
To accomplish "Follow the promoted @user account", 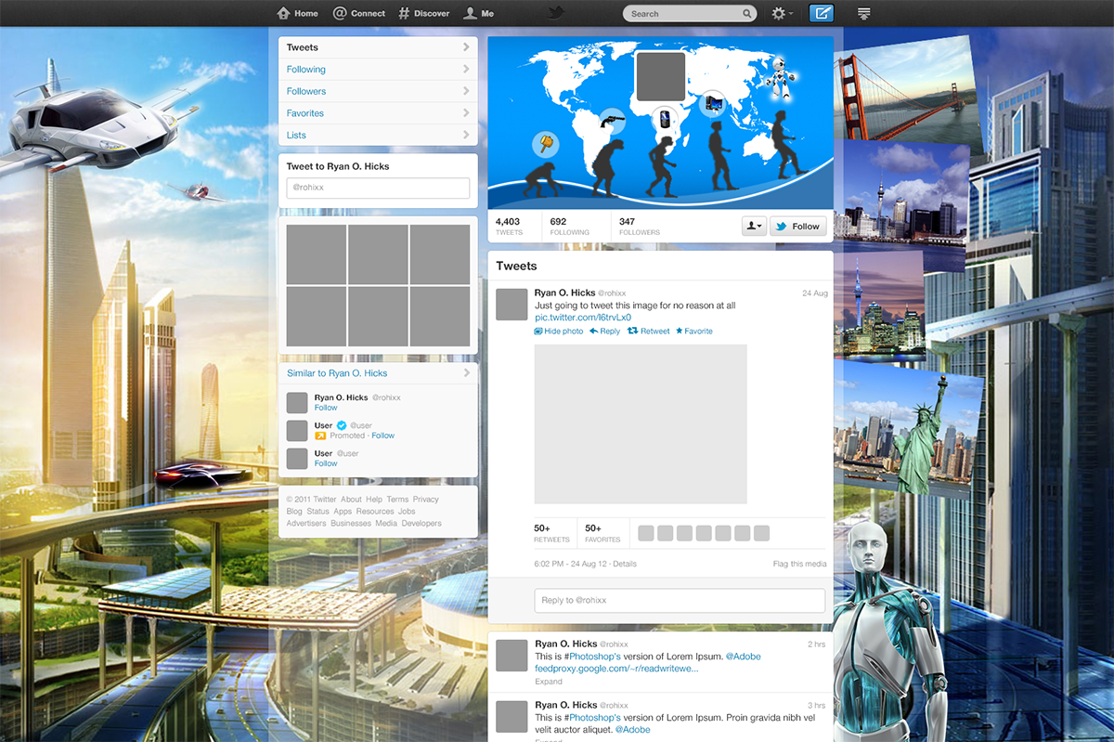I will pos(382,436).
